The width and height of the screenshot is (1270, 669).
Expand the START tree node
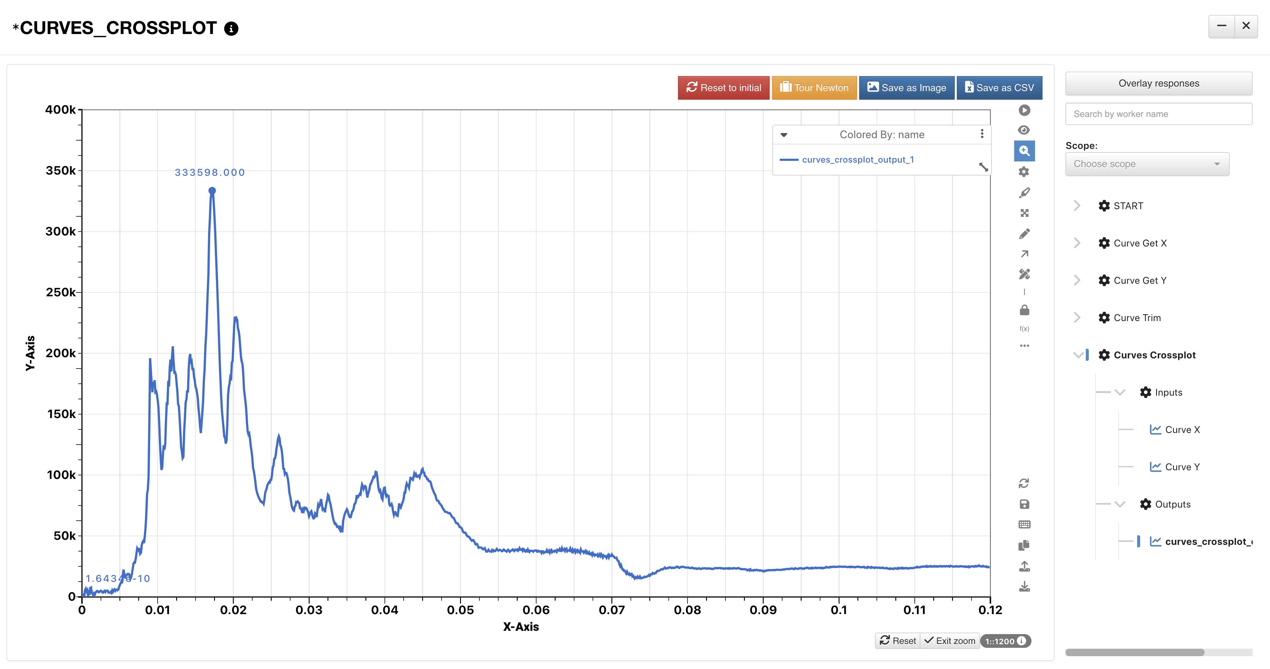[x=1077, y=206]
